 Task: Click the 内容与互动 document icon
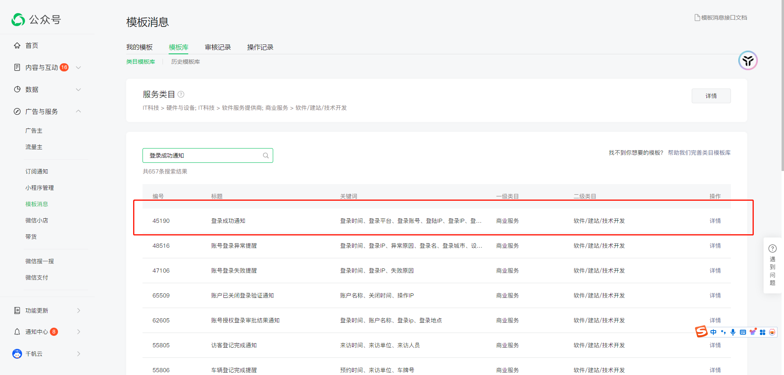point(17,67)
